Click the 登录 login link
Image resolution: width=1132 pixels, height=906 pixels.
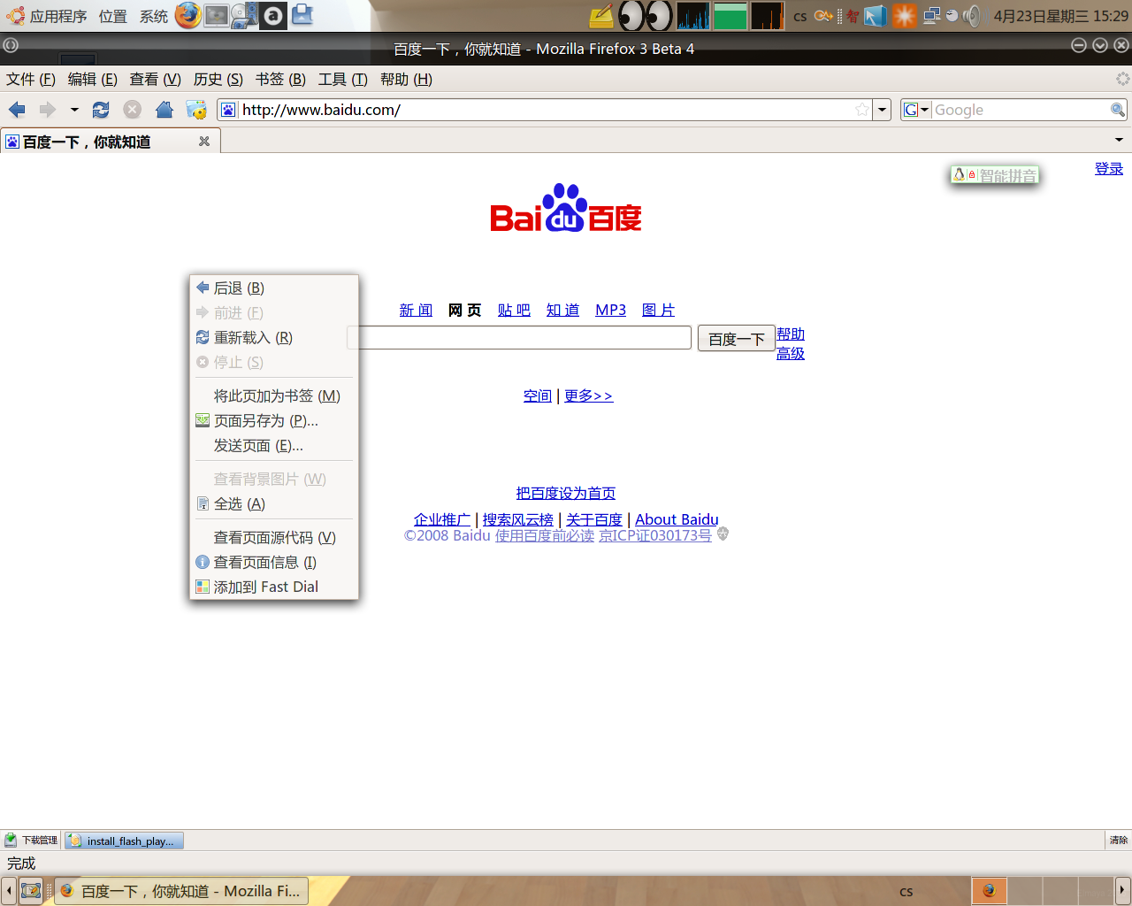[x=1109, y=168]
